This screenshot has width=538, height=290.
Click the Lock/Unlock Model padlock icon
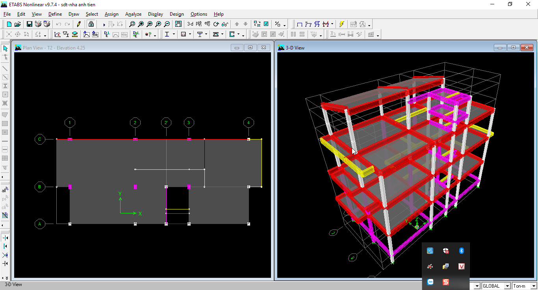[x=91, y=24]
